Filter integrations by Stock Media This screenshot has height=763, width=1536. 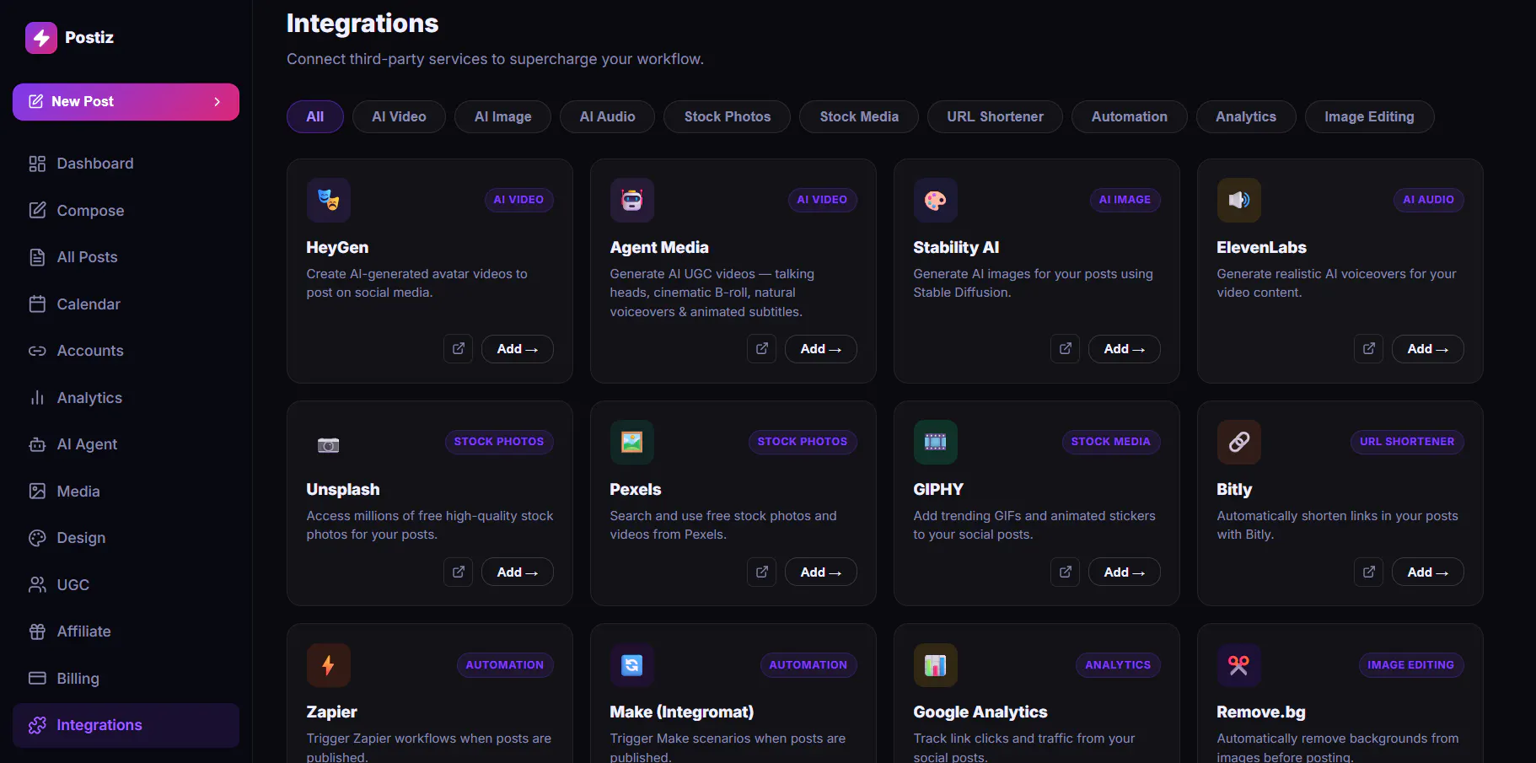(859, 117)
